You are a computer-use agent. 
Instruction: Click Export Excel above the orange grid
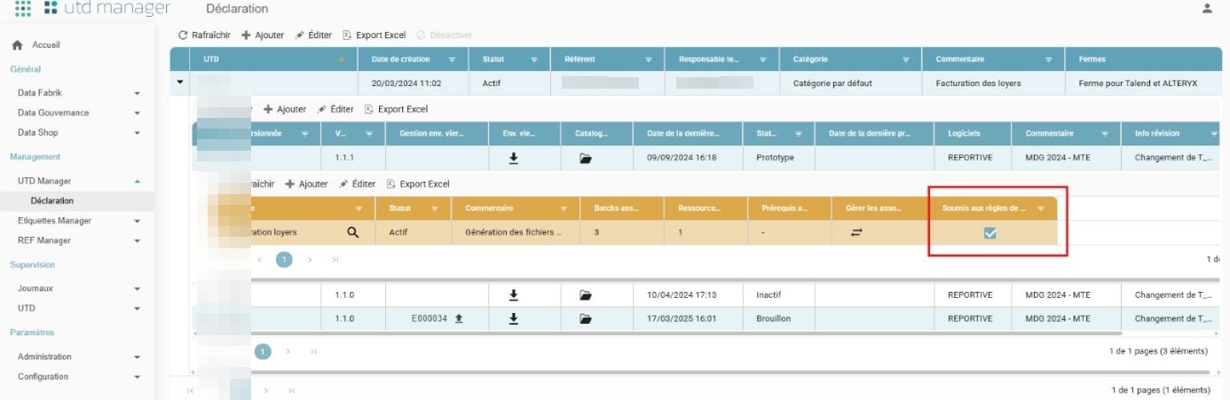[x=417, y=184]
